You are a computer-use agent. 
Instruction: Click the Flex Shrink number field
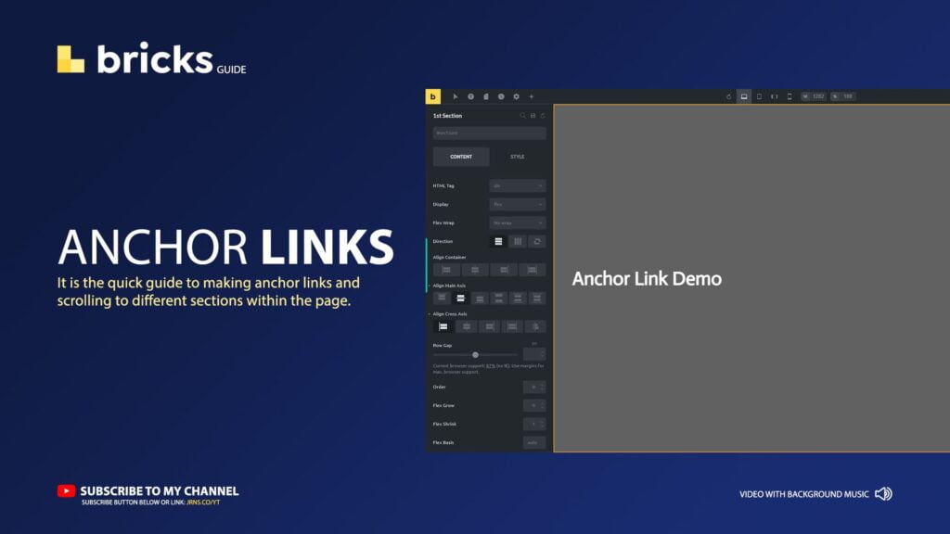click(x=533, y=424)
